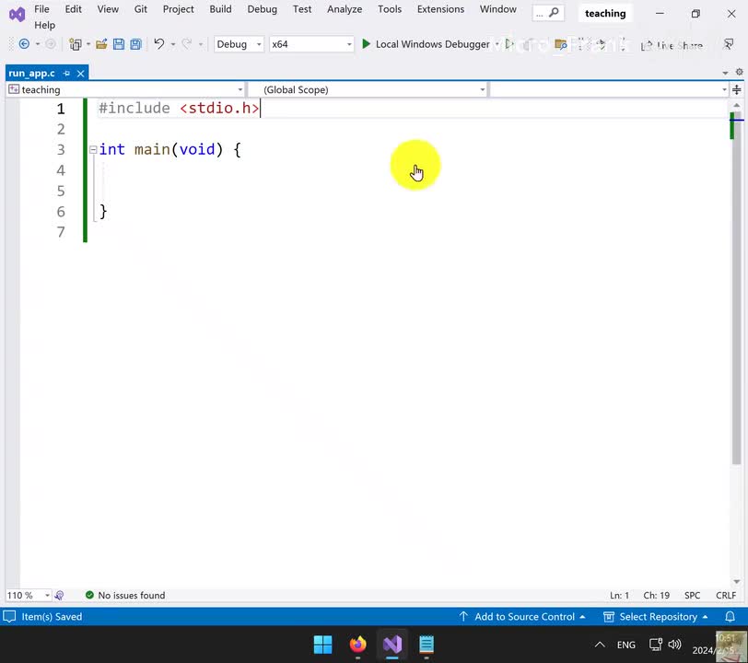Screen dimensions: 748x663
Task: Expand the teaching project scope dropdown
Action: 240,89
